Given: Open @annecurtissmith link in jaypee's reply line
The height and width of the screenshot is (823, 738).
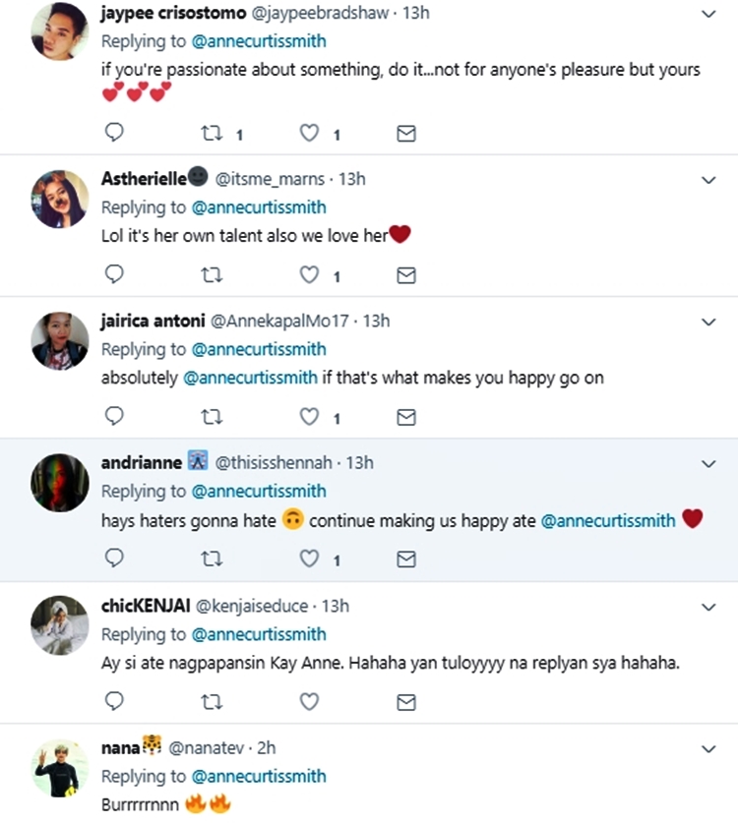Looking at the screenshot, I should point(259,42).
